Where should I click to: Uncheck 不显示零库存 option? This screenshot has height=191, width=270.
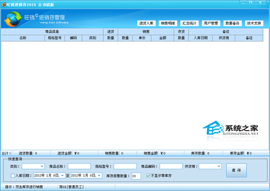pos(148,176)
